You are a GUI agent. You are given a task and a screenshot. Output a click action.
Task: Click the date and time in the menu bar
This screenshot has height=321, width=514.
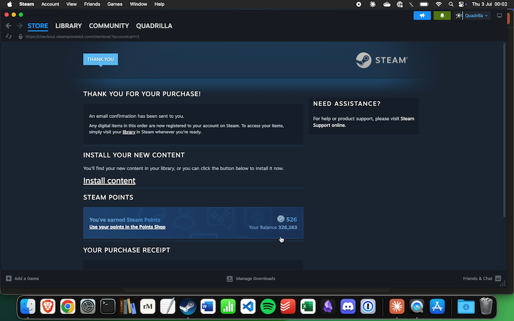click(489, 4)
